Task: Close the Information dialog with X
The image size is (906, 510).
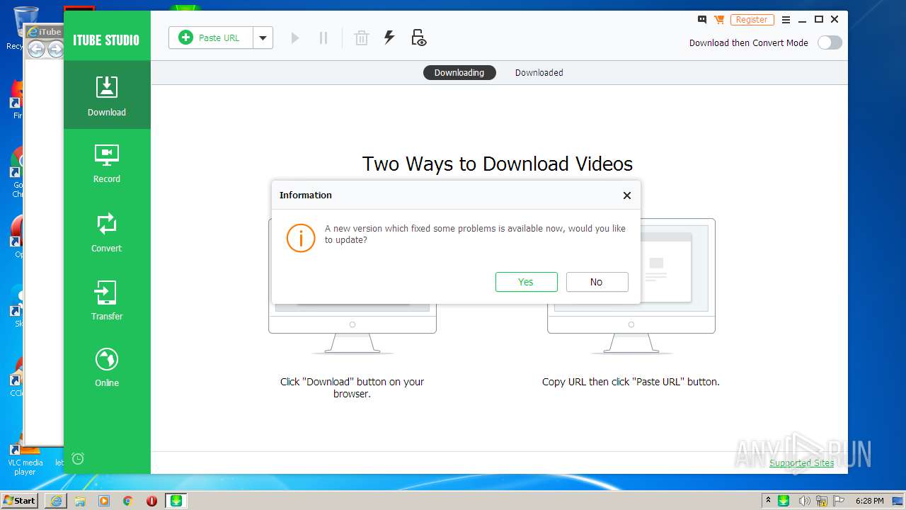Action: point(626,195)
